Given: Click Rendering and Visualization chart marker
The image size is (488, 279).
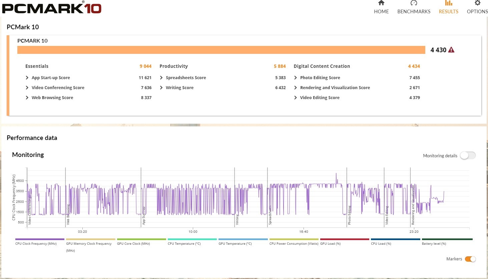Looking at the screenshot, I should (413, 205).
